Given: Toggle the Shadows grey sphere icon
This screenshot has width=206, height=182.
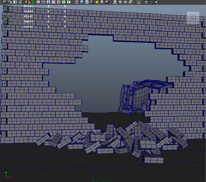Looking at the screenshot, I should point(102,2).
